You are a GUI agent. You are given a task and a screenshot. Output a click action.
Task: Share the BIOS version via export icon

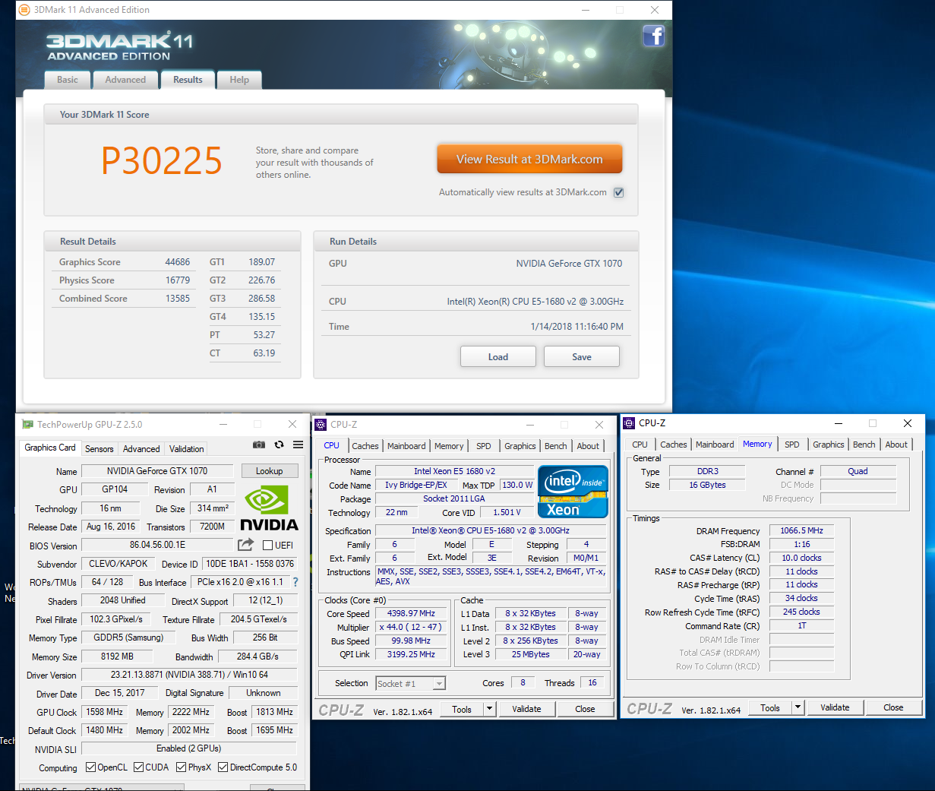point(245,545)
